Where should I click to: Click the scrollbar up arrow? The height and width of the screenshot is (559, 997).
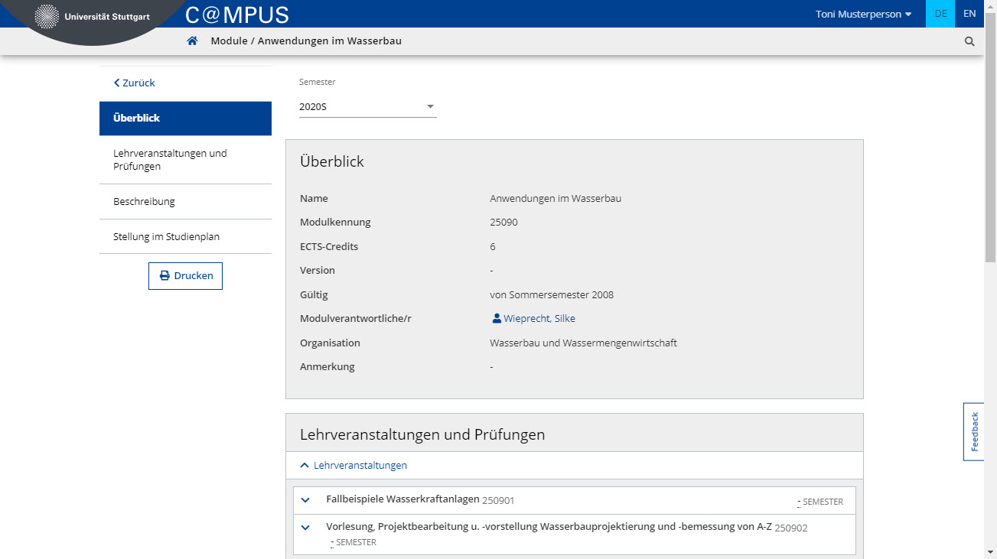point(990,5)
